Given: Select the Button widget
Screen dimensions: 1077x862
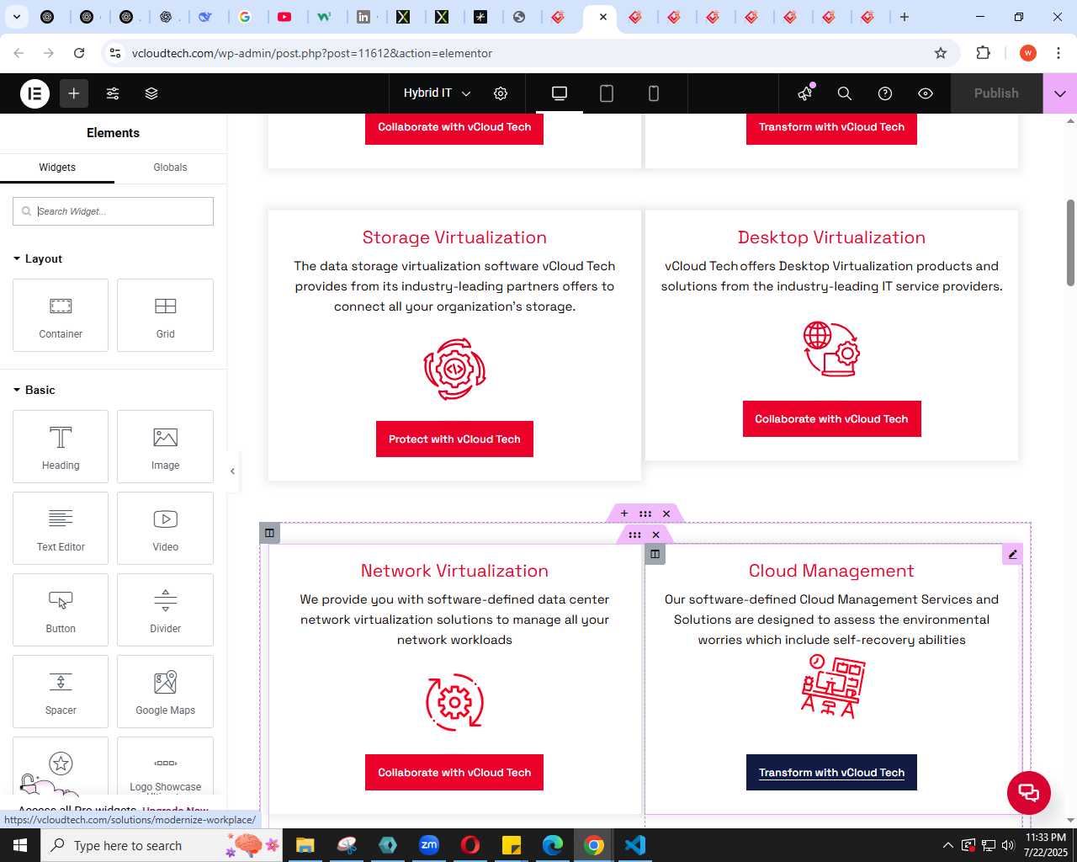Looking at the screenshot, I should 61,609.
